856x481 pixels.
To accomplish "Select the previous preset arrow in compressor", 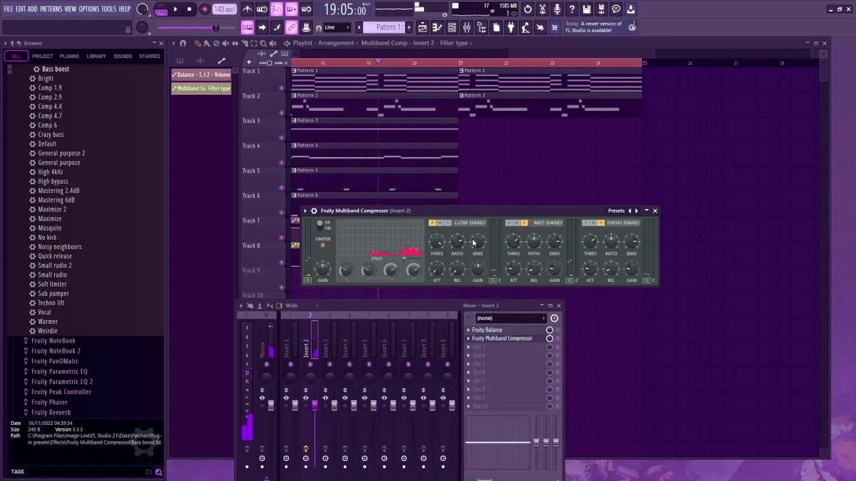I will tap(629, 211).
